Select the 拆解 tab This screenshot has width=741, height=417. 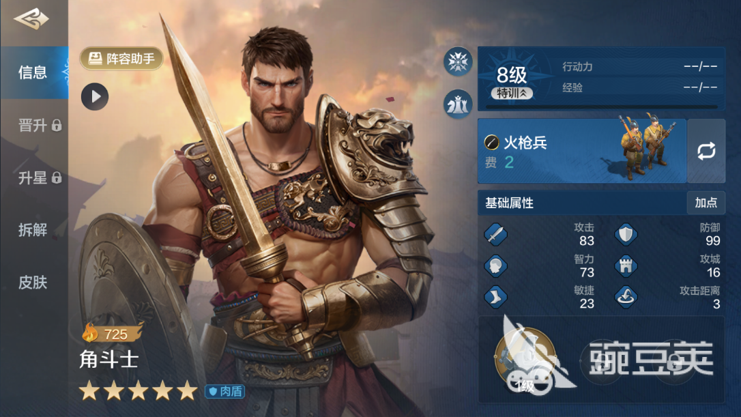33,230
